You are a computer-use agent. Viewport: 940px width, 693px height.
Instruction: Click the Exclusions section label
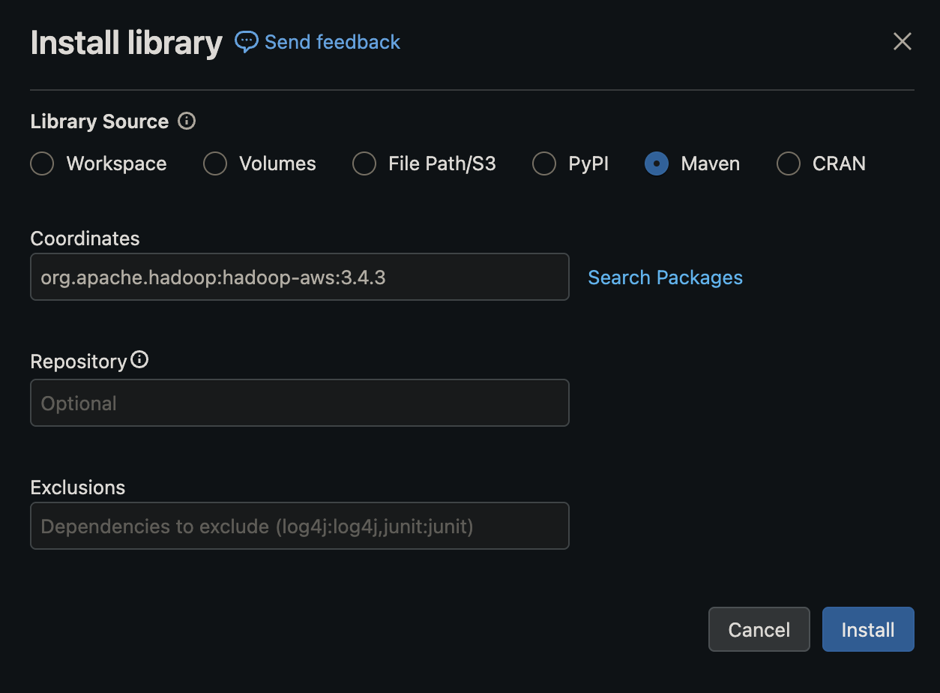[77, 487]
